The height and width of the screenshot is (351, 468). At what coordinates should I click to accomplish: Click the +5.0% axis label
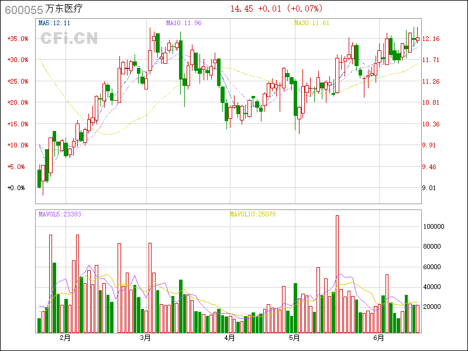point(16,167)
